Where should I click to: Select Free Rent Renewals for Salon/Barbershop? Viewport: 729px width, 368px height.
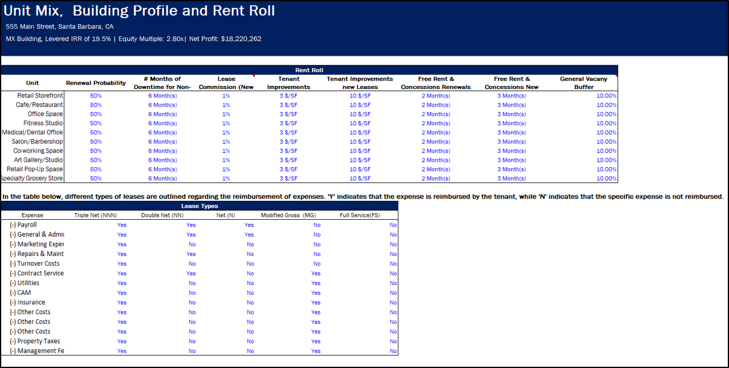coord(435,142)
